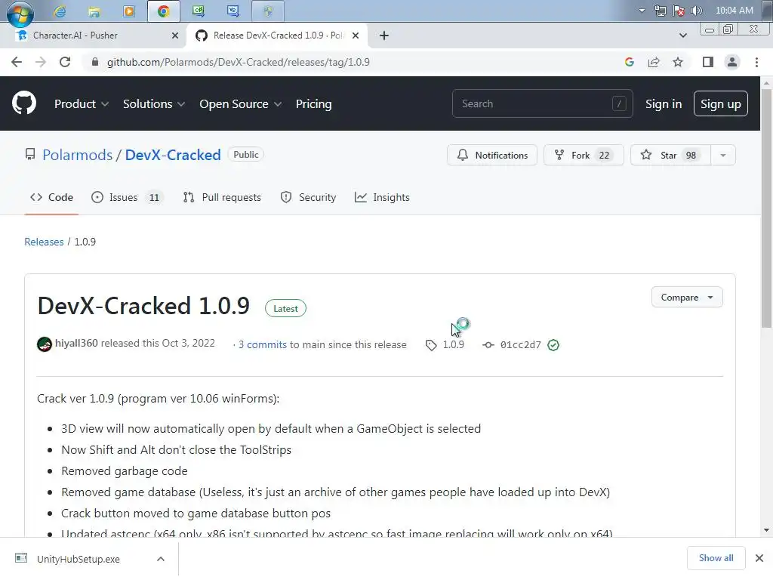Open Windows Explorer folder taskbar icon

[x=94, y=11]
